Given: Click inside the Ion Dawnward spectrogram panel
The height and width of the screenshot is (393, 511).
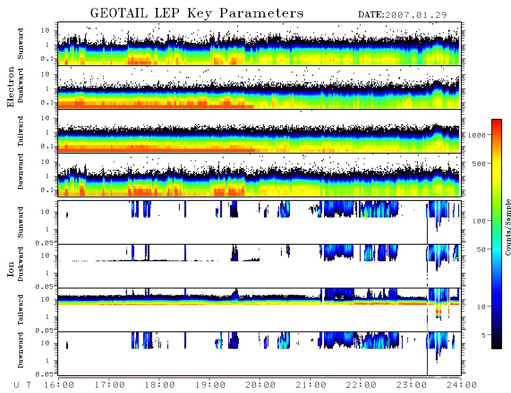Looking at the screenshot, I should 260,354.
